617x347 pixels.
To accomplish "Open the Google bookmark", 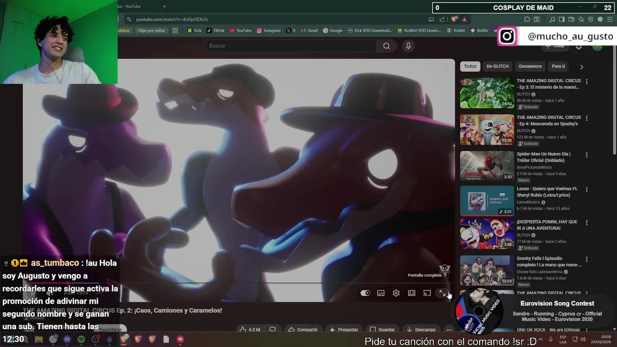I will click(333, 30).
